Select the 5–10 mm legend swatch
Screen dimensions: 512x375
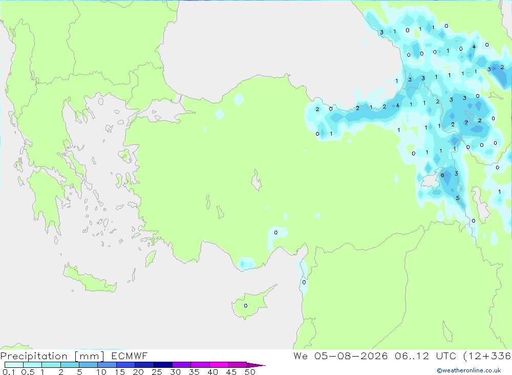click(88, 365)
